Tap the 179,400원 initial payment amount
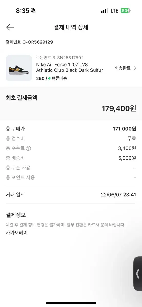The height and width of the screenshot is (307, 142). [x=119, y=108]
